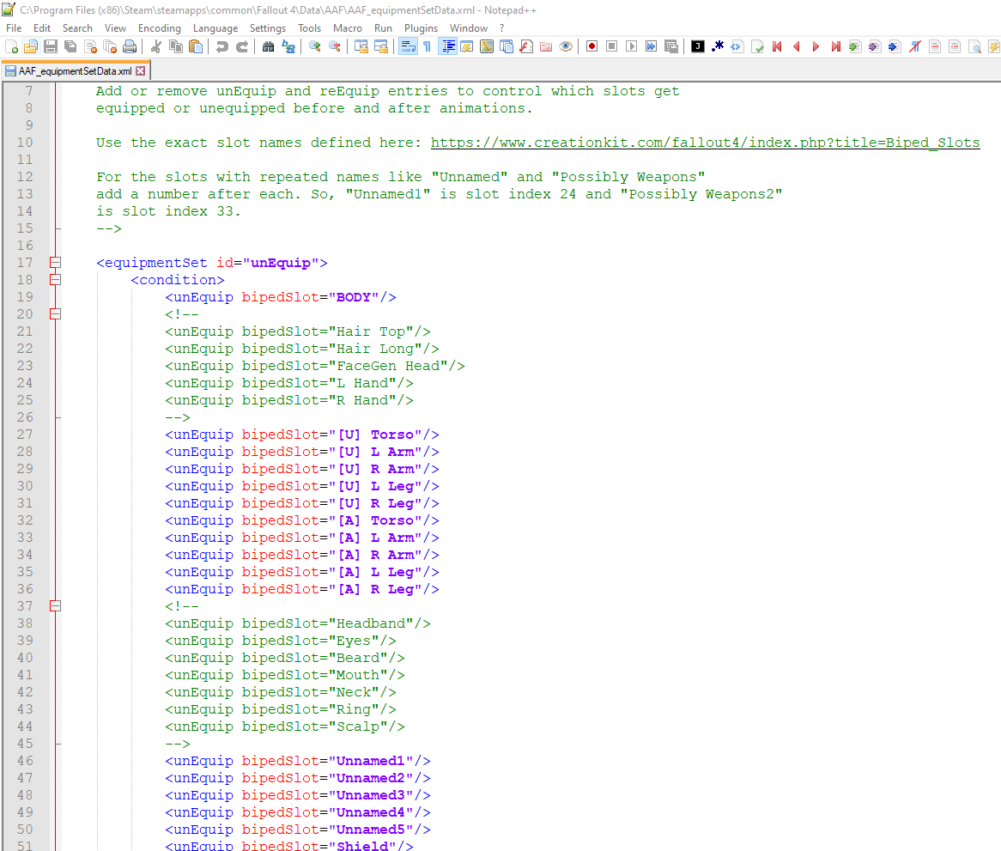This screenshot has height=851, width=1001.
Task: Click the id="unEquip" attribute on line 17
Action: point(268,263)
